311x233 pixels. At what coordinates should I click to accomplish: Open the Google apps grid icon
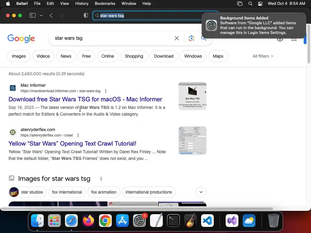(x=294, y=40)
